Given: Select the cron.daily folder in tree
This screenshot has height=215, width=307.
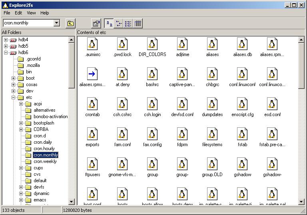Looking at the screenshot, I should click(x=43, y=143).
